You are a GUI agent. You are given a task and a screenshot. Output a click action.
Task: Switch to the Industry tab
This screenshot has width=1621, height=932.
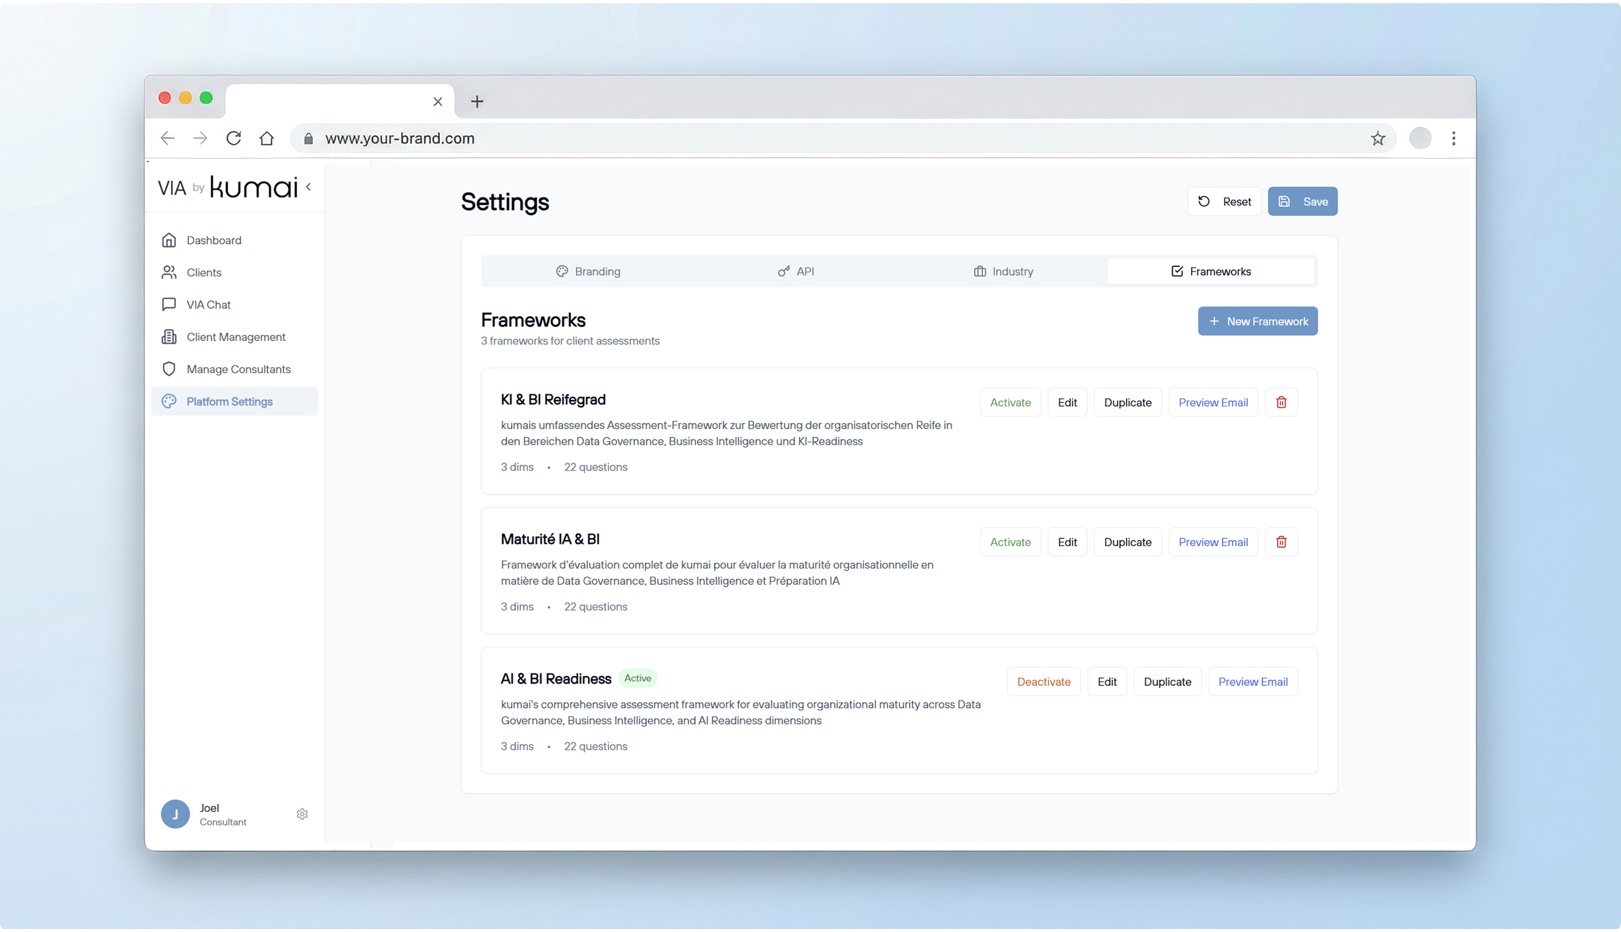coord(1002,271)
